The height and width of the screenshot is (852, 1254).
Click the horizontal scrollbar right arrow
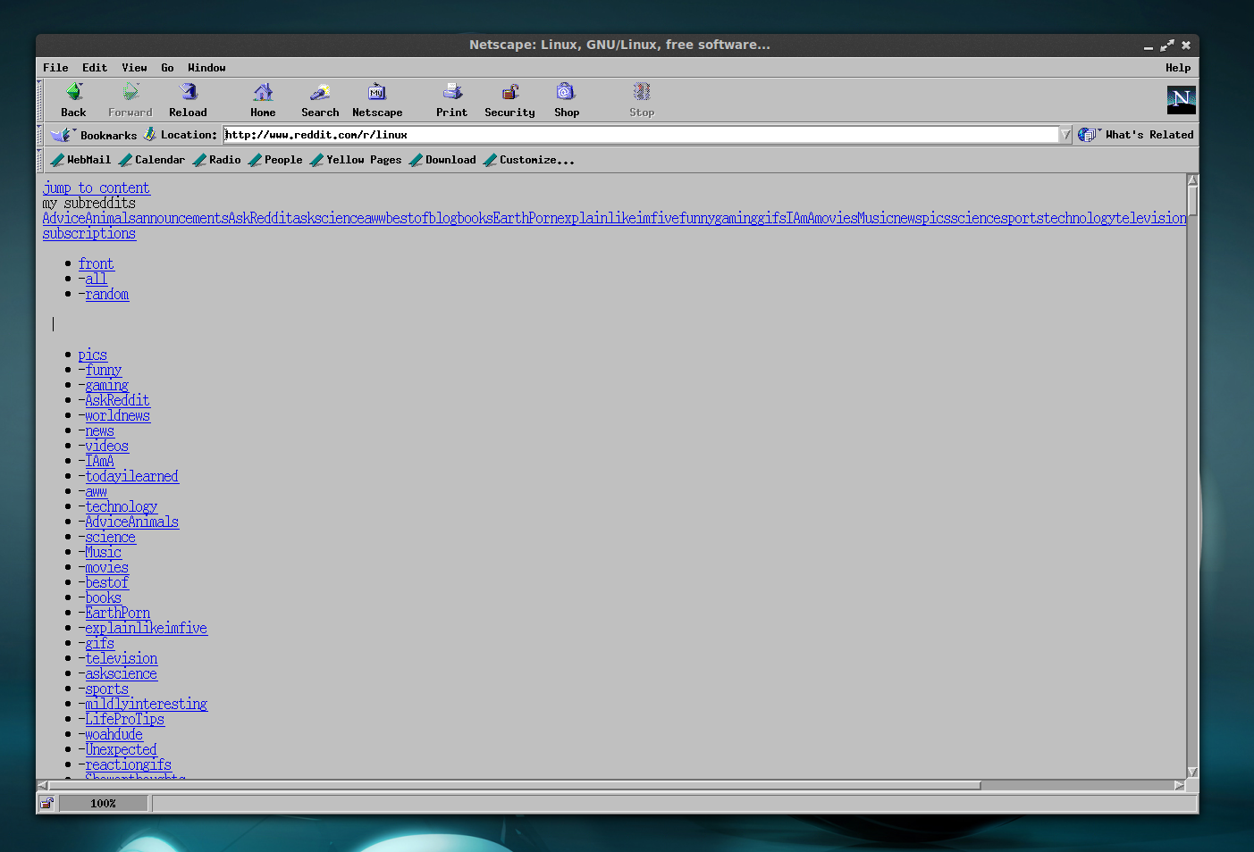click(x=1180, y=786)
